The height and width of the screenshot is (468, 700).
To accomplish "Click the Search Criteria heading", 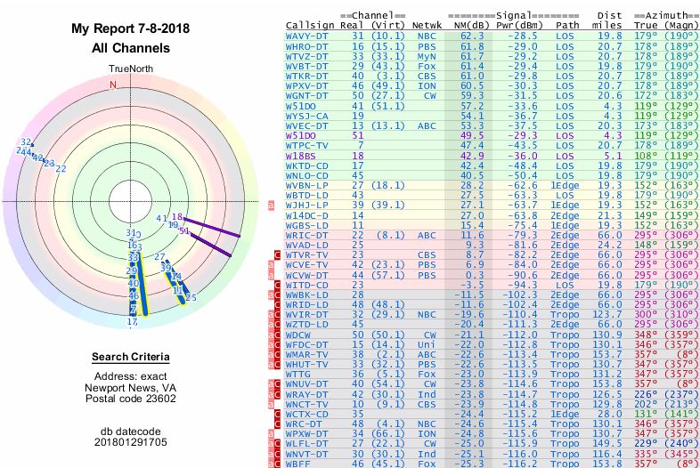I will pyautogui.click(x=130, y=358).
